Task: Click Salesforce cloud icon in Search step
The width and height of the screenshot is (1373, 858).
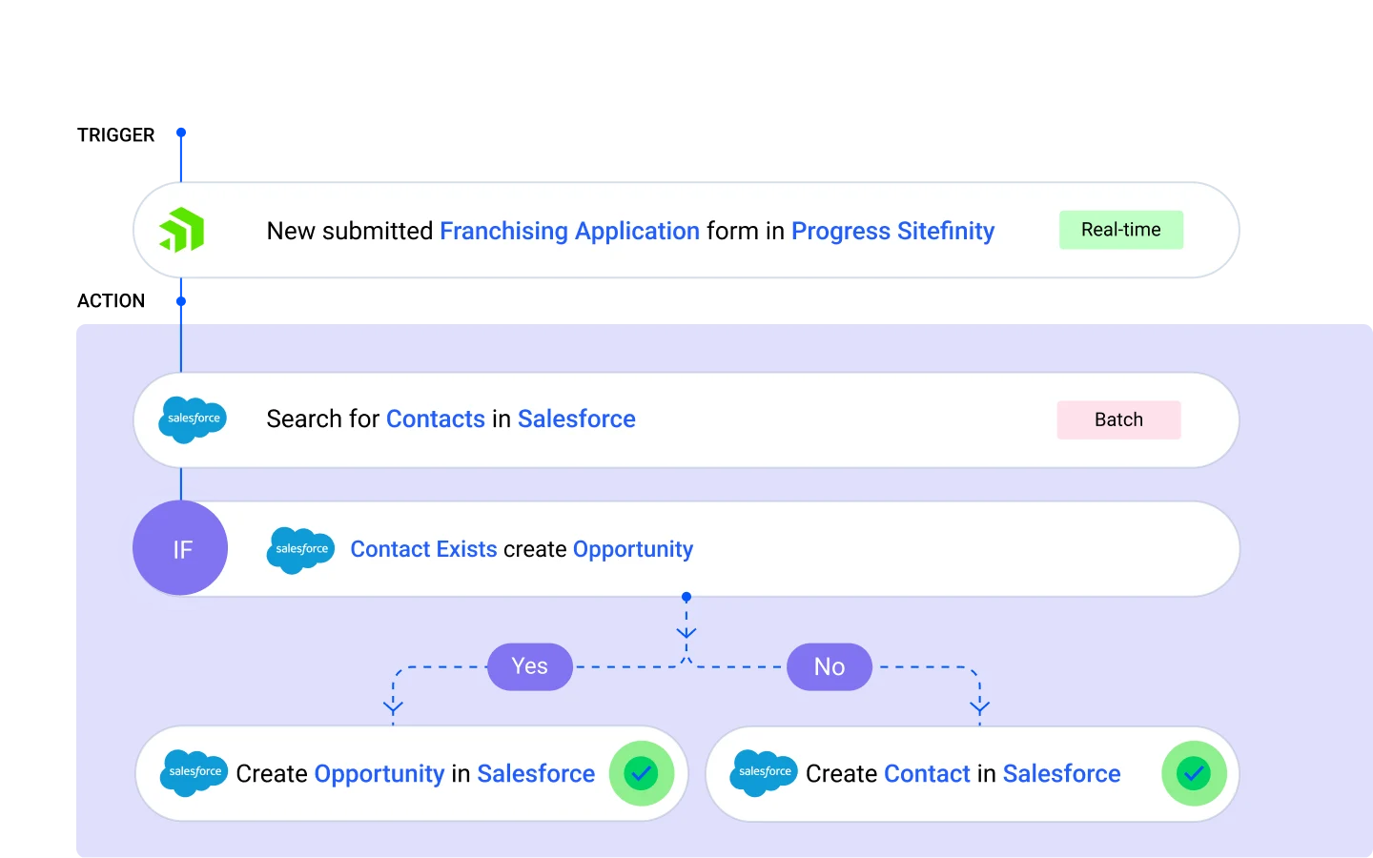Action: (x=193, y=419)
